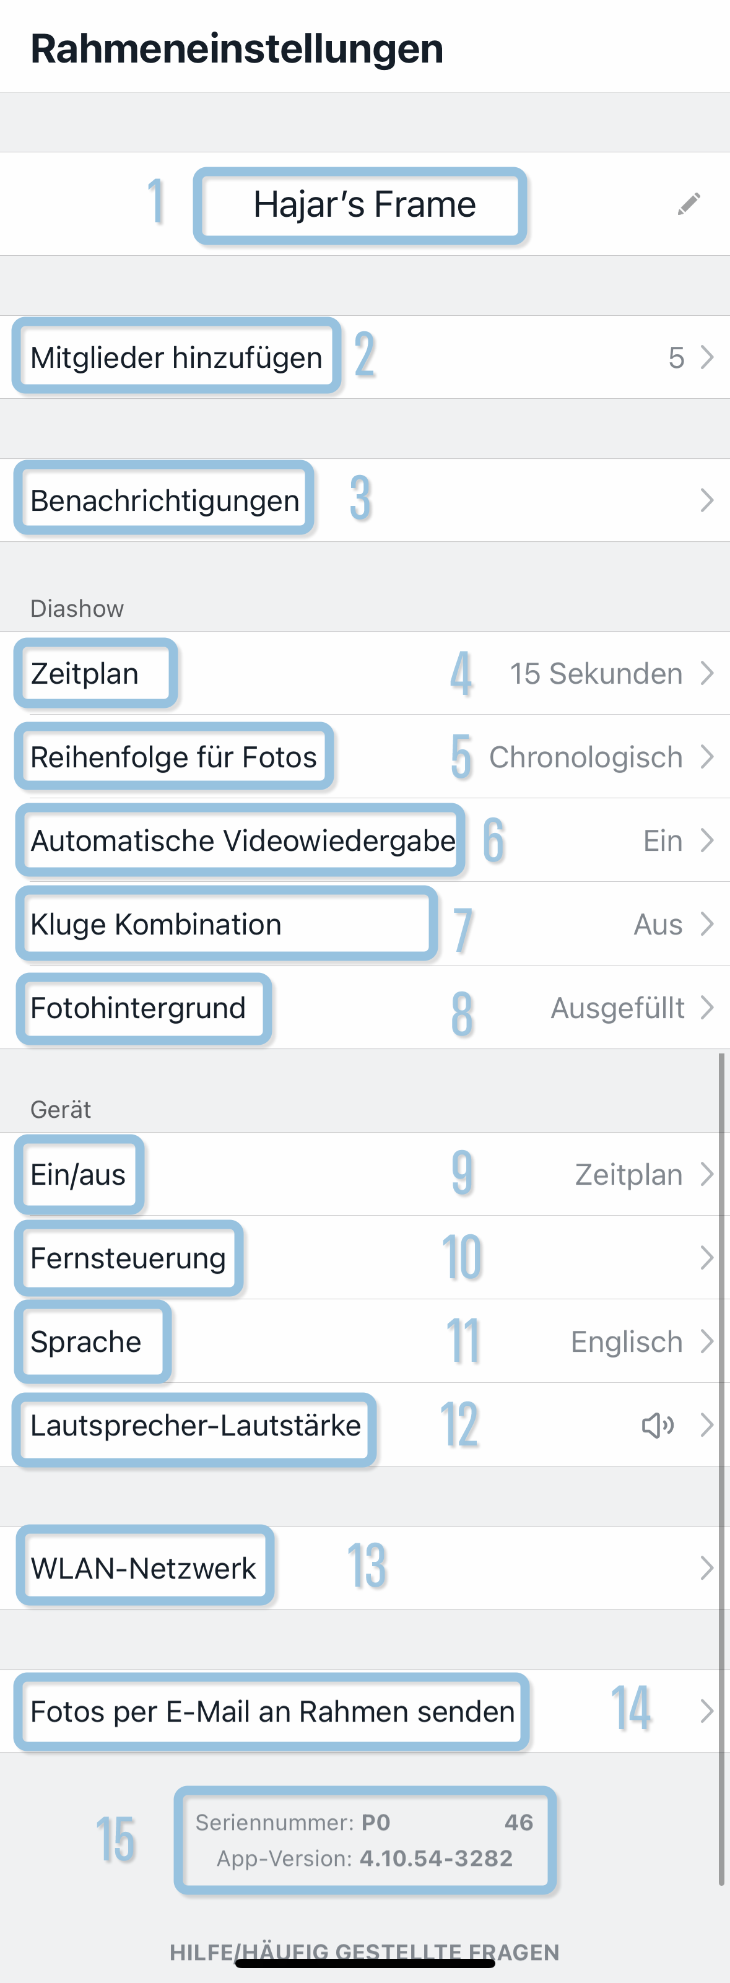Open Fotos per E-Mail an Rahmen senden
Image resolution: width=730 pixels, height=1983 pixels.
pos(365,1711)
